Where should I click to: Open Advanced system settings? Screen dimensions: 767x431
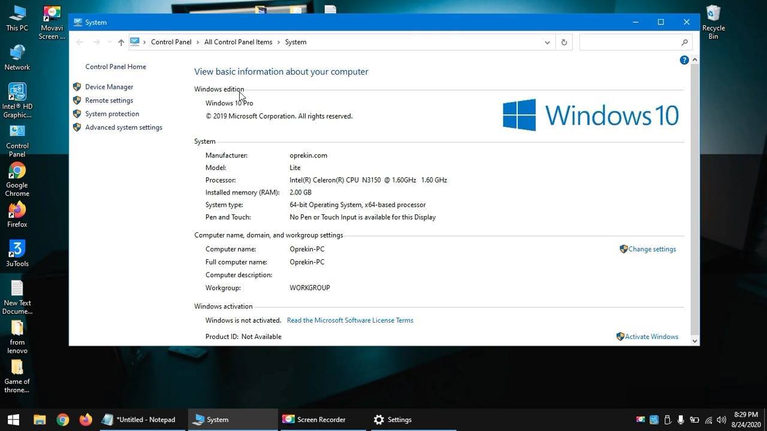pyautogui.click(x=123, y=128)
